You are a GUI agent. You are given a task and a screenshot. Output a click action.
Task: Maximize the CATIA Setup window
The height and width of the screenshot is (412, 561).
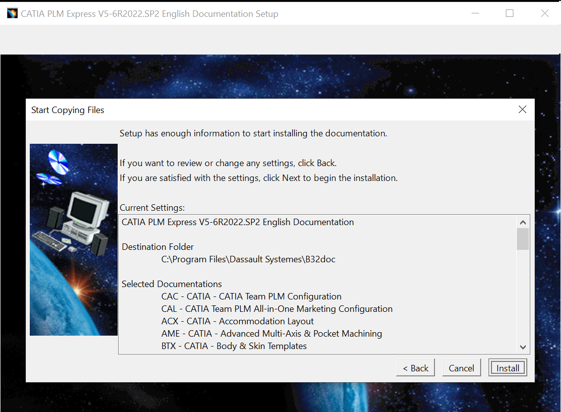click(x=509, y=13)
